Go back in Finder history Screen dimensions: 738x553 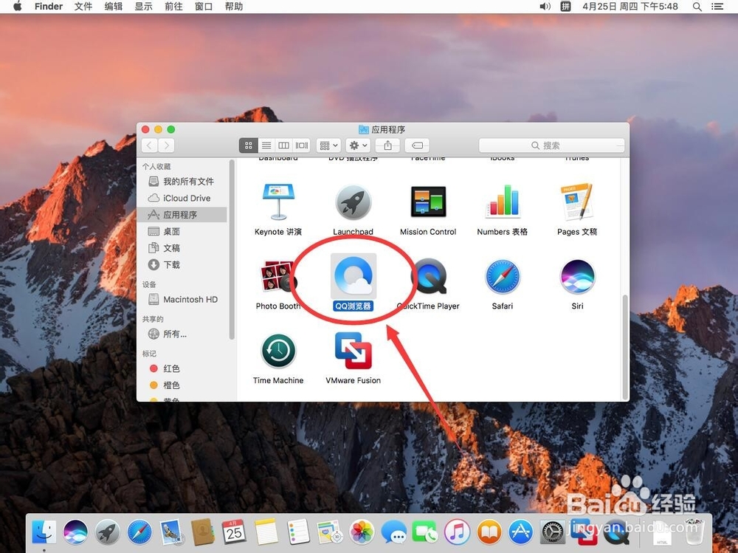(x=149, y=145)
